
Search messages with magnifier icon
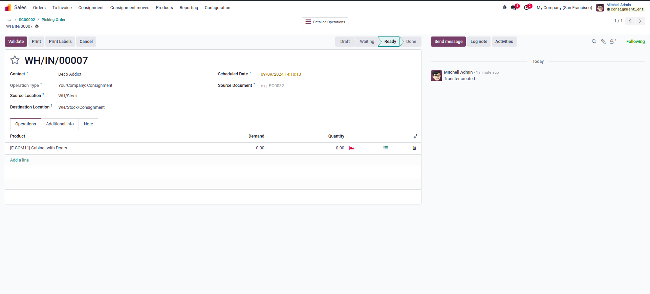pos(594,42)
